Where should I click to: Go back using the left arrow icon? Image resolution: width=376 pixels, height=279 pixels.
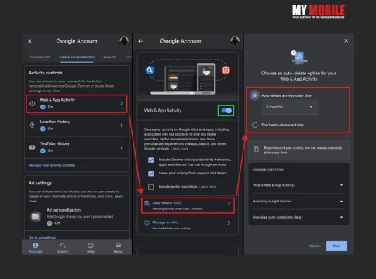tap(140, 41)
